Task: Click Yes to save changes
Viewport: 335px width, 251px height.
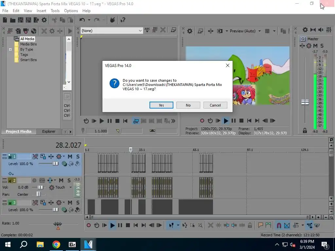Action: coord(161,105)
